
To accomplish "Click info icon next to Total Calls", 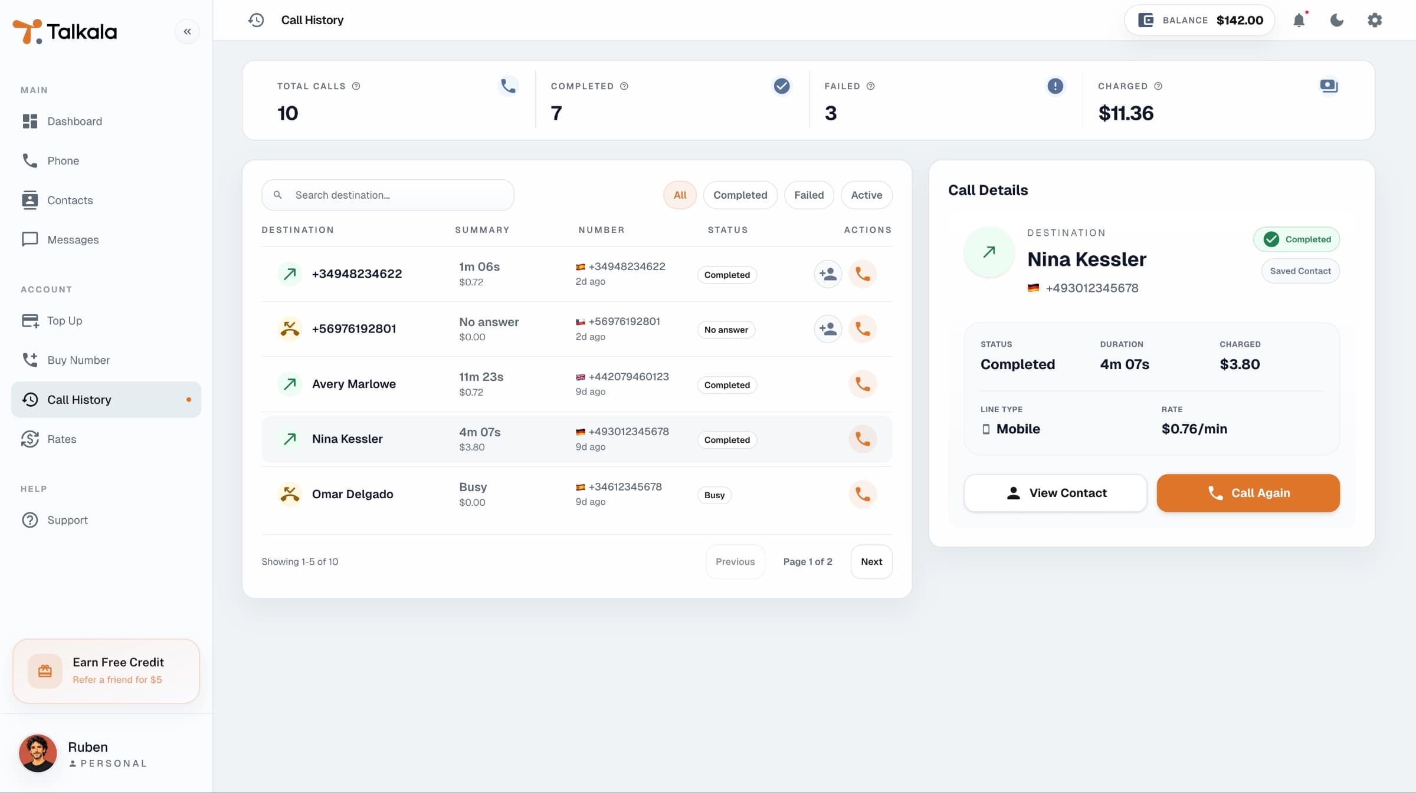I will pos(356,86).
